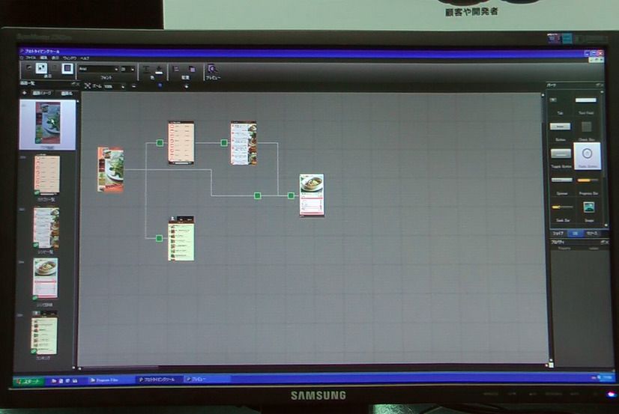Click the dim third display mode icon
Screen dimensions: 619x414
[x=55, y=68]
